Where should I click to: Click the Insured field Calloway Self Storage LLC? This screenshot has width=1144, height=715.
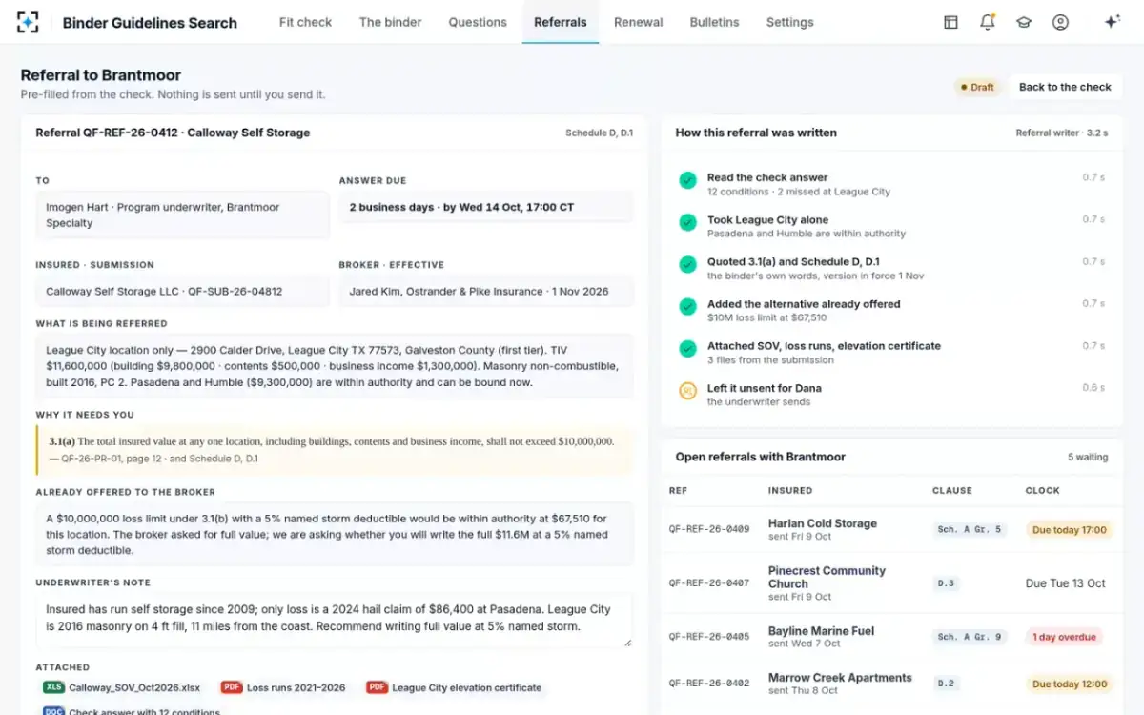[x=183, y=292]
